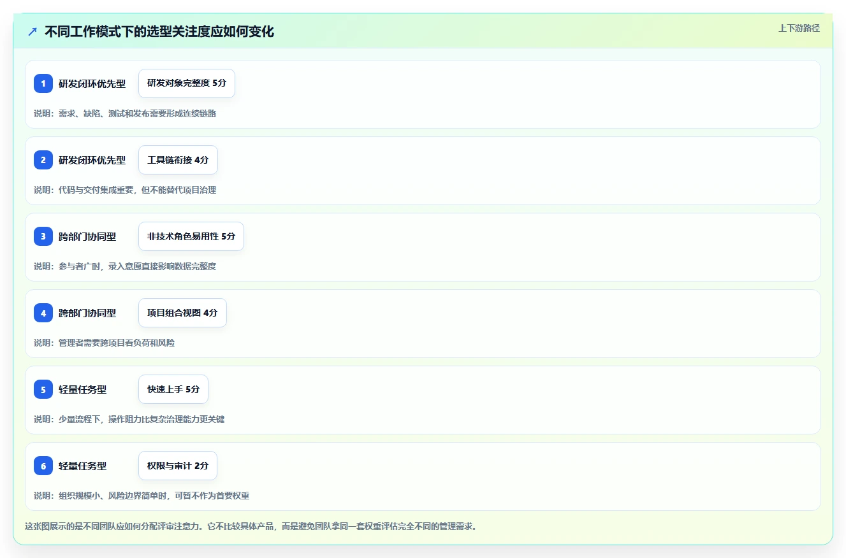The width and height of the screenshot is (846, 558).
Task: Click the 上下游路径 label in header
Action: (799, 28)
